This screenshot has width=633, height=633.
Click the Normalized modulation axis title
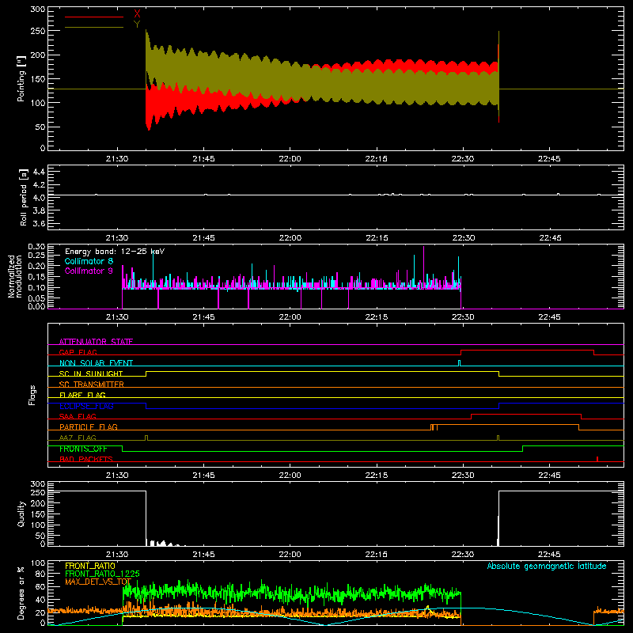15,276
